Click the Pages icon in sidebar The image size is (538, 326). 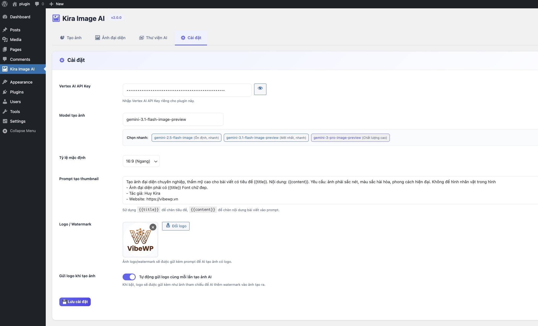pyautogui.click(x=5, y=49)
